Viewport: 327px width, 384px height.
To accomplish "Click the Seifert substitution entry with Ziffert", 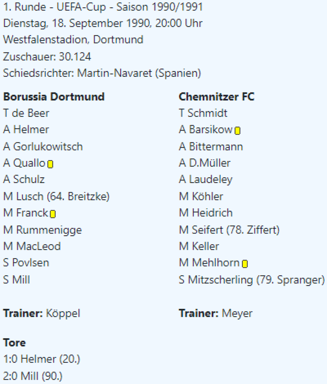I will (235, 230).
